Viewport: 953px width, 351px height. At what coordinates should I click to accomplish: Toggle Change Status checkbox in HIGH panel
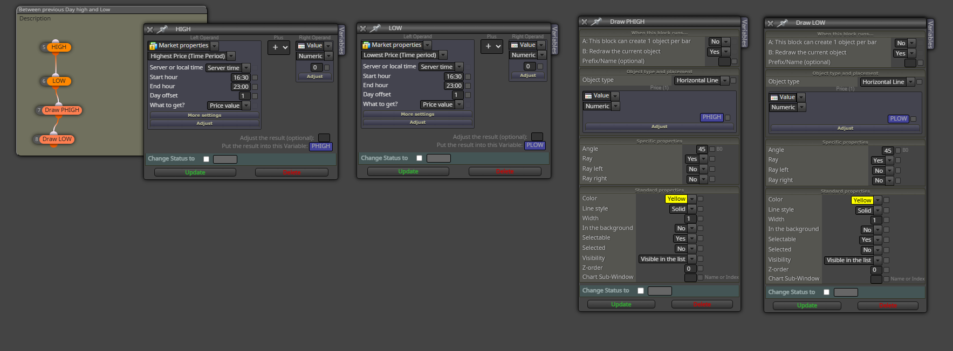206,159
